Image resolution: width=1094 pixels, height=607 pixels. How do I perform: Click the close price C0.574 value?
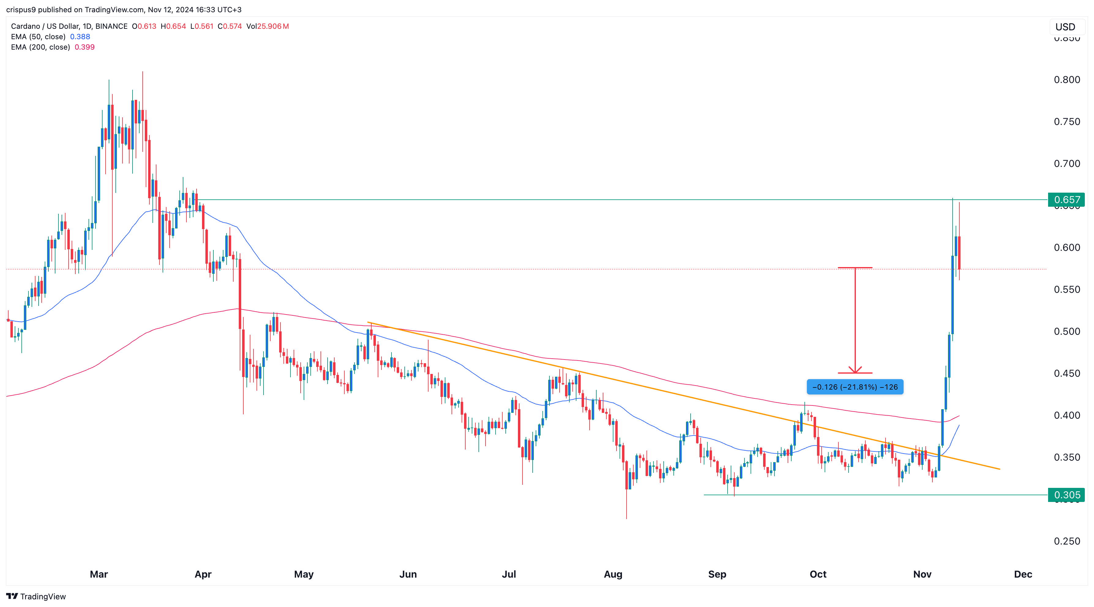click(x=230, y=26)
